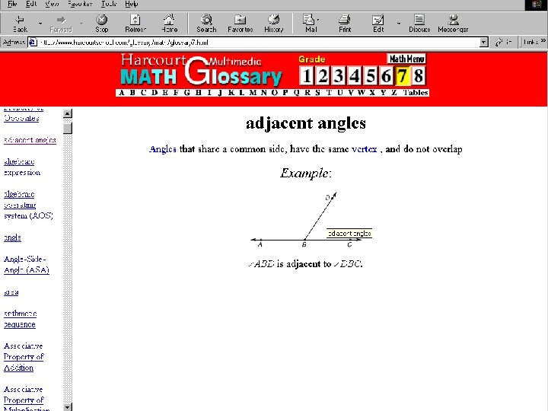
Task: Select Grade 3 number tile
Action: 338,76
